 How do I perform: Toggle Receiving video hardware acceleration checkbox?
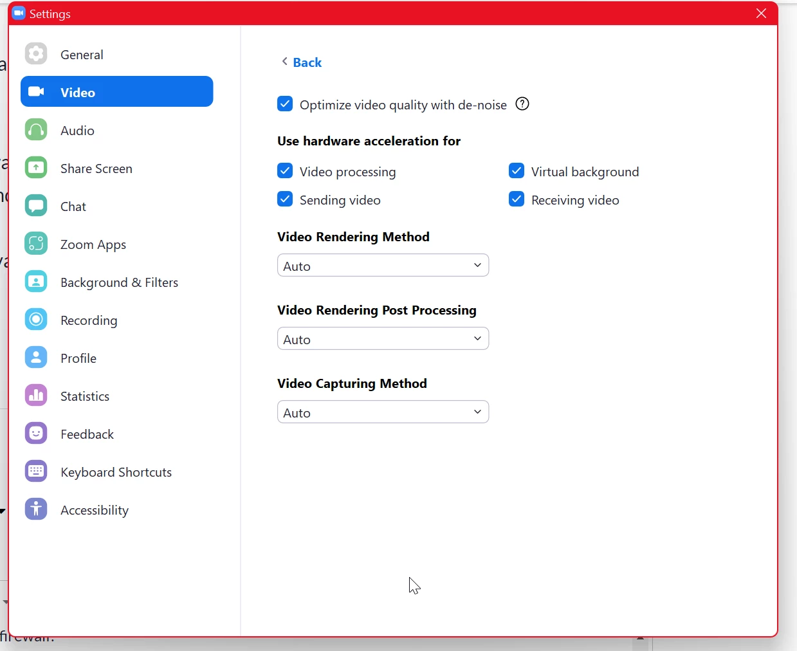pos(517,199)
